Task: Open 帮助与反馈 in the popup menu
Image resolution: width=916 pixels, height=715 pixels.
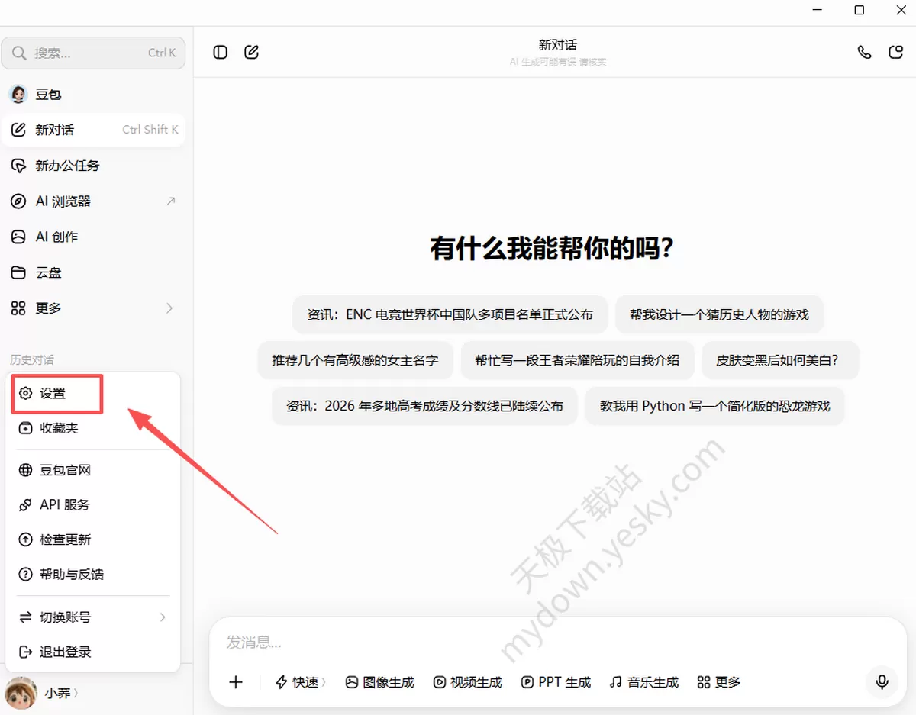Action: click(x=92, y=574)
